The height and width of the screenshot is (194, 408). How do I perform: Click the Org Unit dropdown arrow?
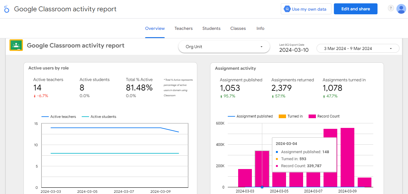(x=261, y=47)
